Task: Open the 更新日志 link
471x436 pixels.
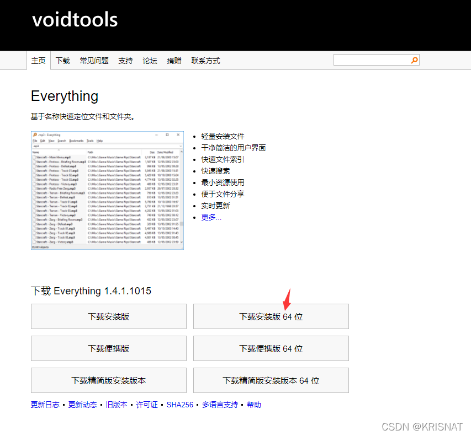Action: [45, 405]
